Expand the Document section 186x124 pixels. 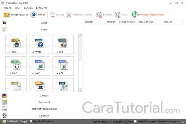44,102
